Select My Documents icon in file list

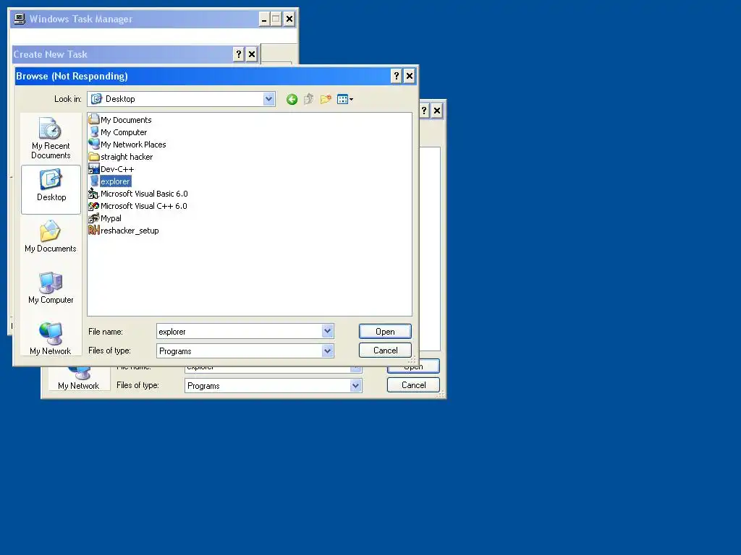tap(94, 119)
